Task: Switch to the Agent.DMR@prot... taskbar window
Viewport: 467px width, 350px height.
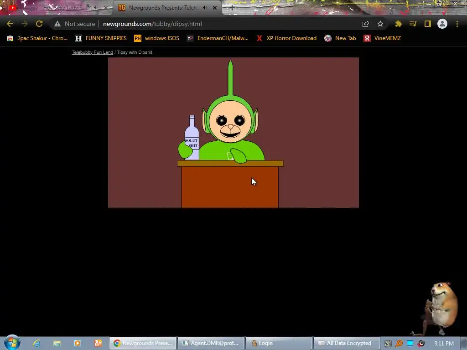Action: point(211,343)
